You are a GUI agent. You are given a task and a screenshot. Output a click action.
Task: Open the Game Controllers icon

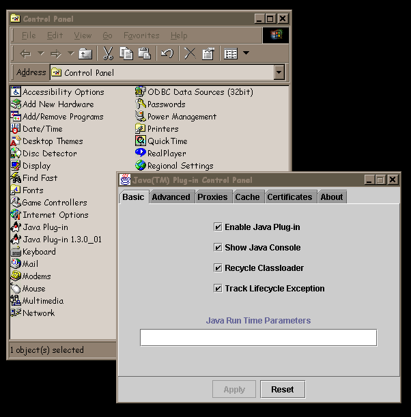tap(16, 203)
